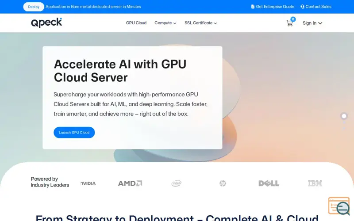
Task: Click the cart item count badge
Action: point(293,19)
